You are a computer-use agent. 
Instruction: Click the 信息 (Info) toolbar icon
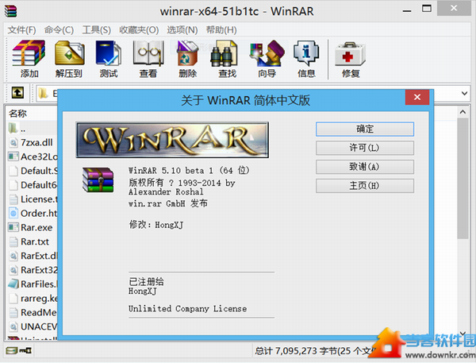click(306, 53)
